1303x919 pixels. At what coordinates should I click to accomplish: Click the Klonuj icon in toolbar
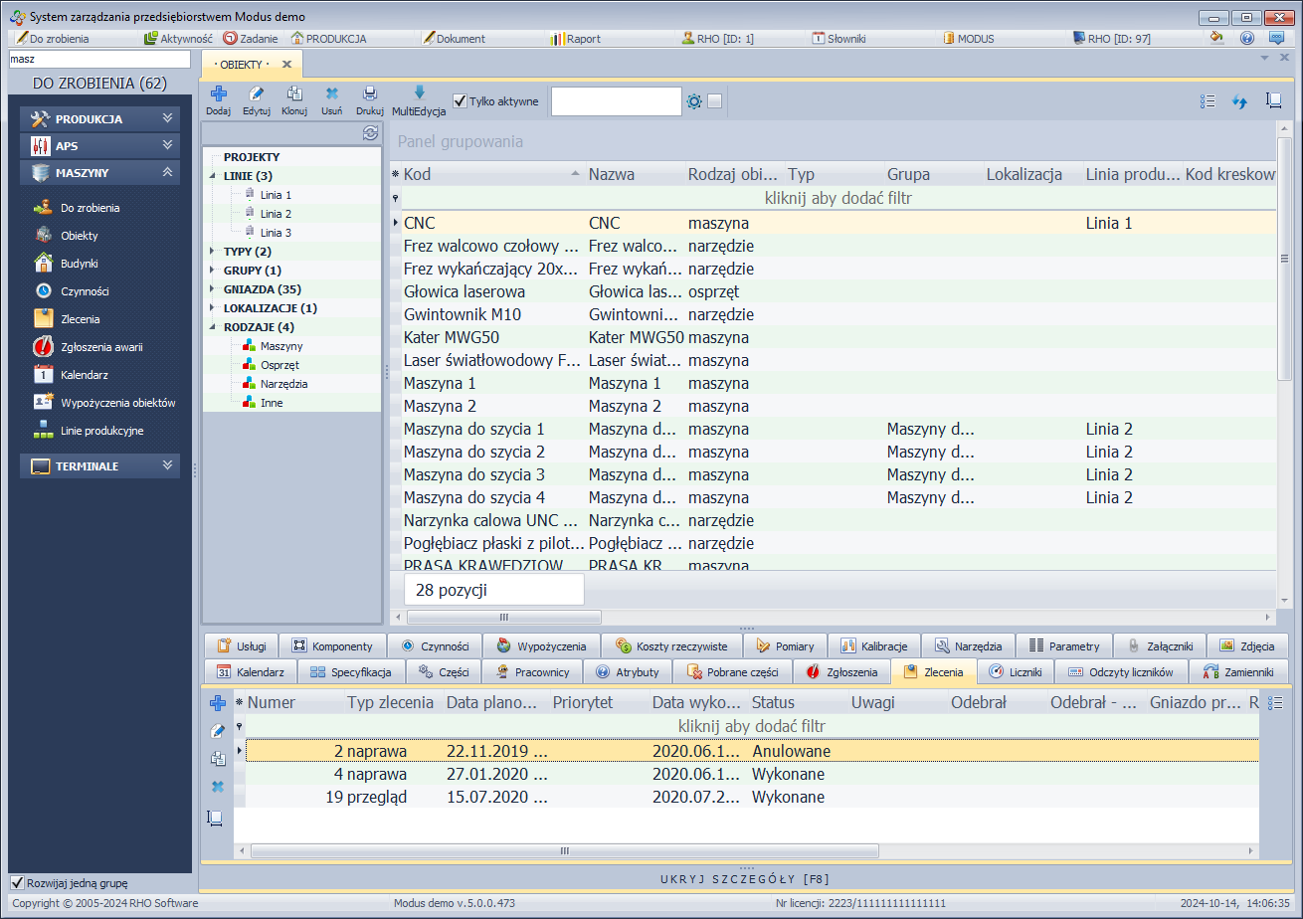[294, 94]
